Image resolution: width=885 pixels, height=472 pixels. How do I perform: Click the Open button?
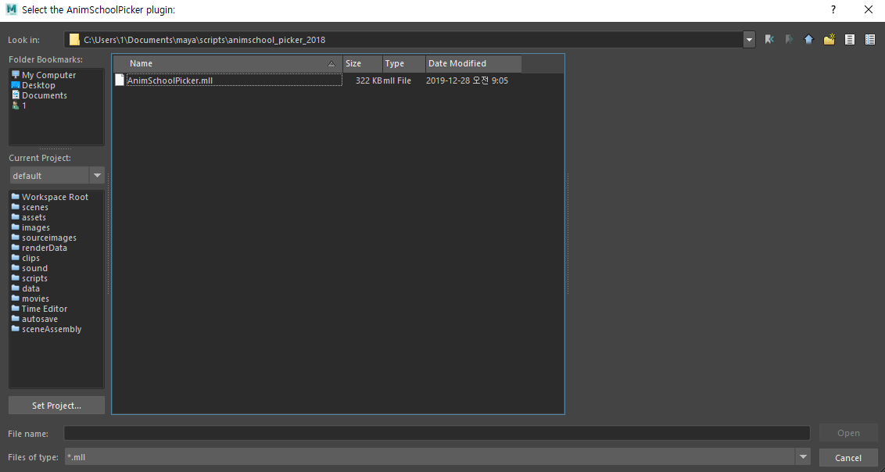(x=848, y=433)
